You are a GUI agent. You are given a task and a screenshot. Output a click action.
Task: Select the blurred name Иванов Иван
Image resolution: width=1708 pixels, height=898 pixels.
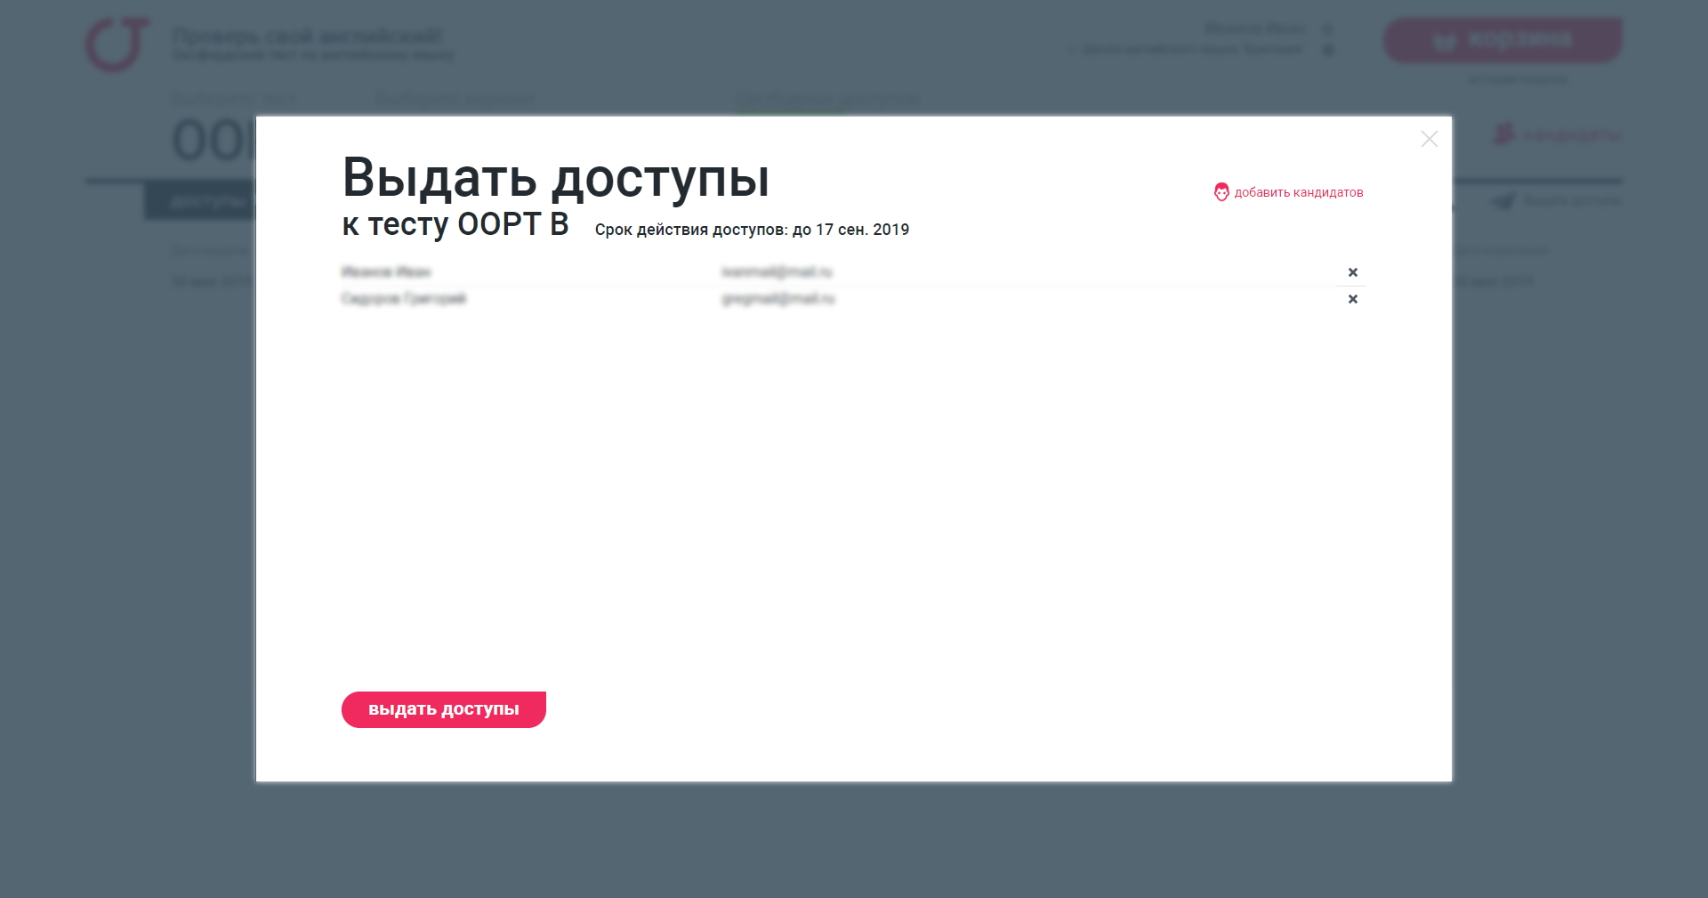pos(386,271)
